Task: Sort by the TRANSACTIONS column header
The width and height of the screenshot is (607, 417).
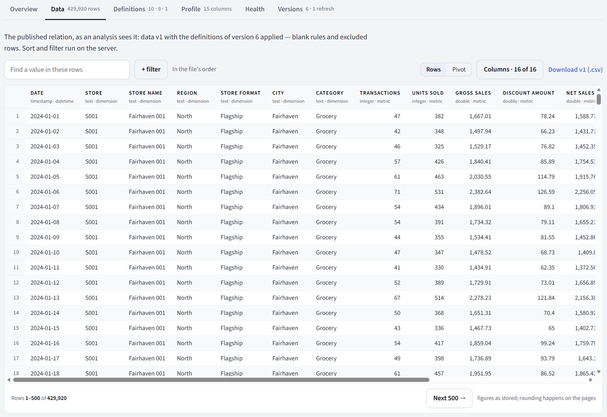Action: tap(380, 93)
